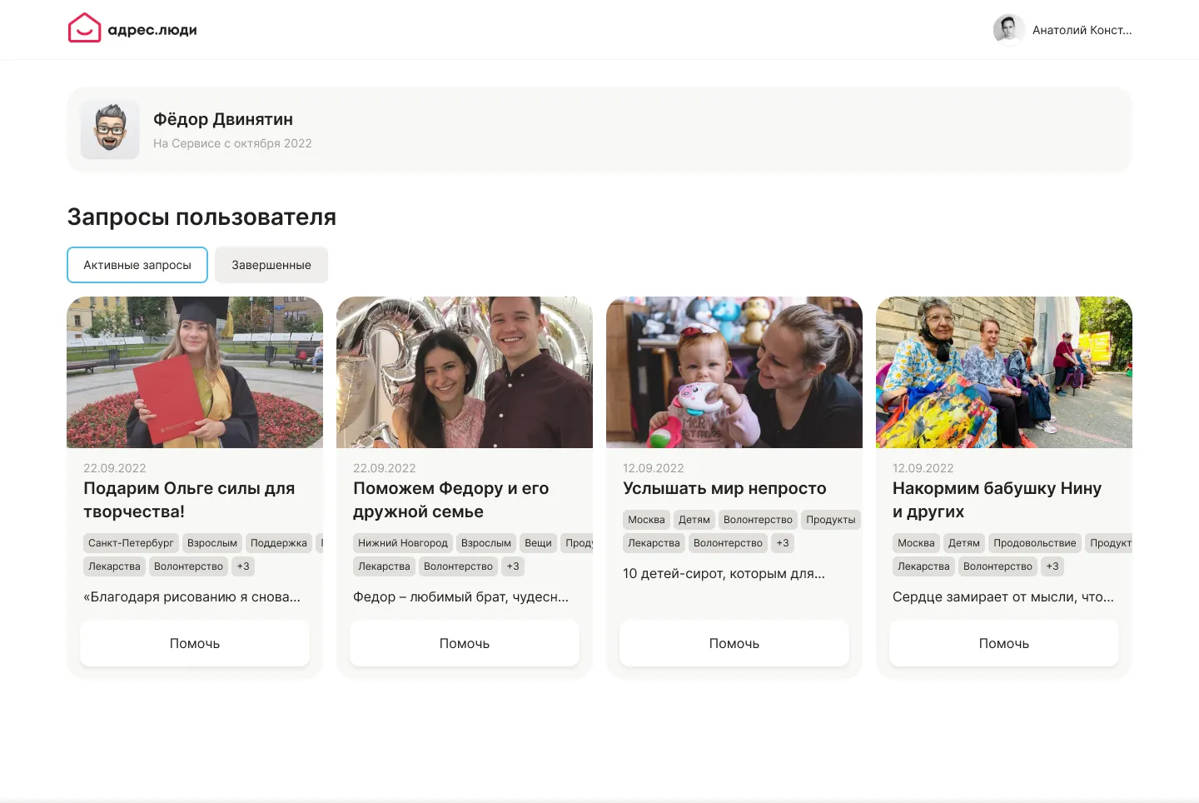Open couple with balloons photo thumbnail

coord(465,372)
